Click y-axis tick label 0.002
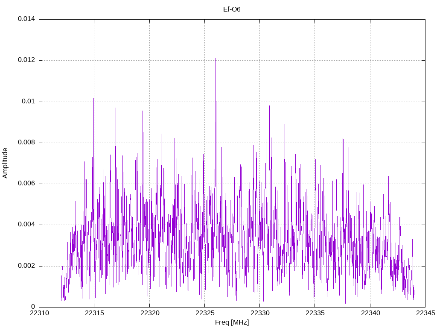Screen dimensions: 437x328 click(26, 266)
